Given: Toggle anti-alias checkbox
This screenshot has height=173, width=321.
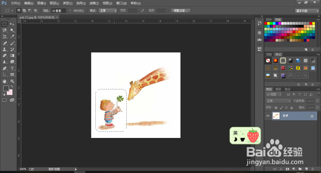Looking at the screenshot, I should (70, 11).
